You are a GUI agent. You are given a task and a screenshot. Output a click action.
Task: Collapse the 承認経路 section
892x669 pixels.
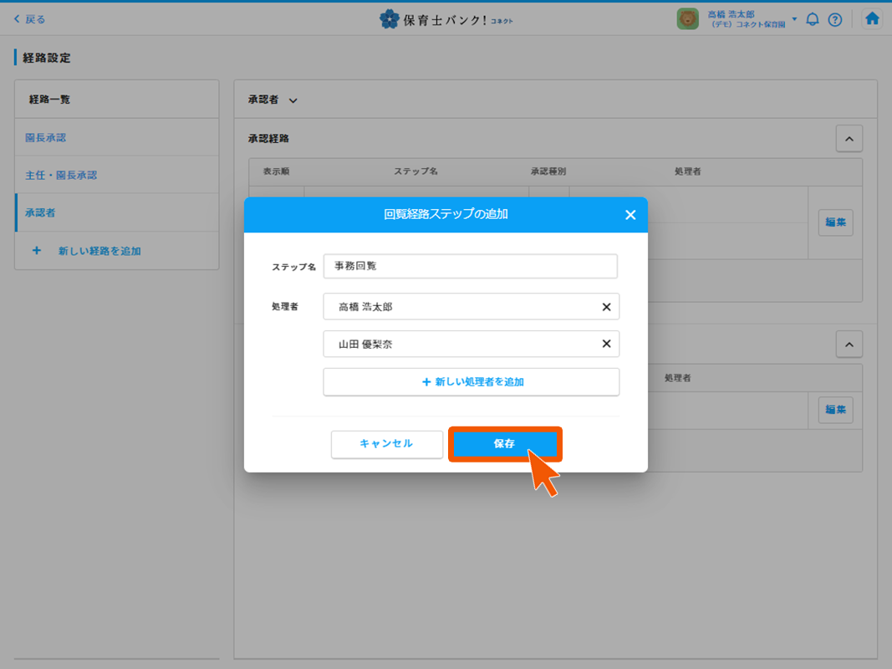tap(849, 139)
